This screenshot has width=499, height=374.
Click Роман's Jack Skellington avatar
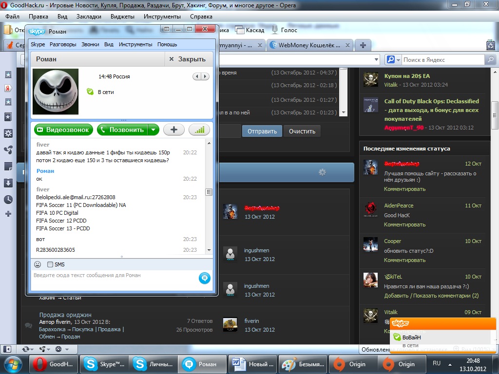(56, 92)
